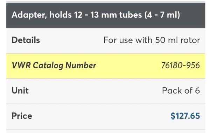Click the 'For use with 50 ml rotor' text
Screen dimensions: 210x133
152,40
